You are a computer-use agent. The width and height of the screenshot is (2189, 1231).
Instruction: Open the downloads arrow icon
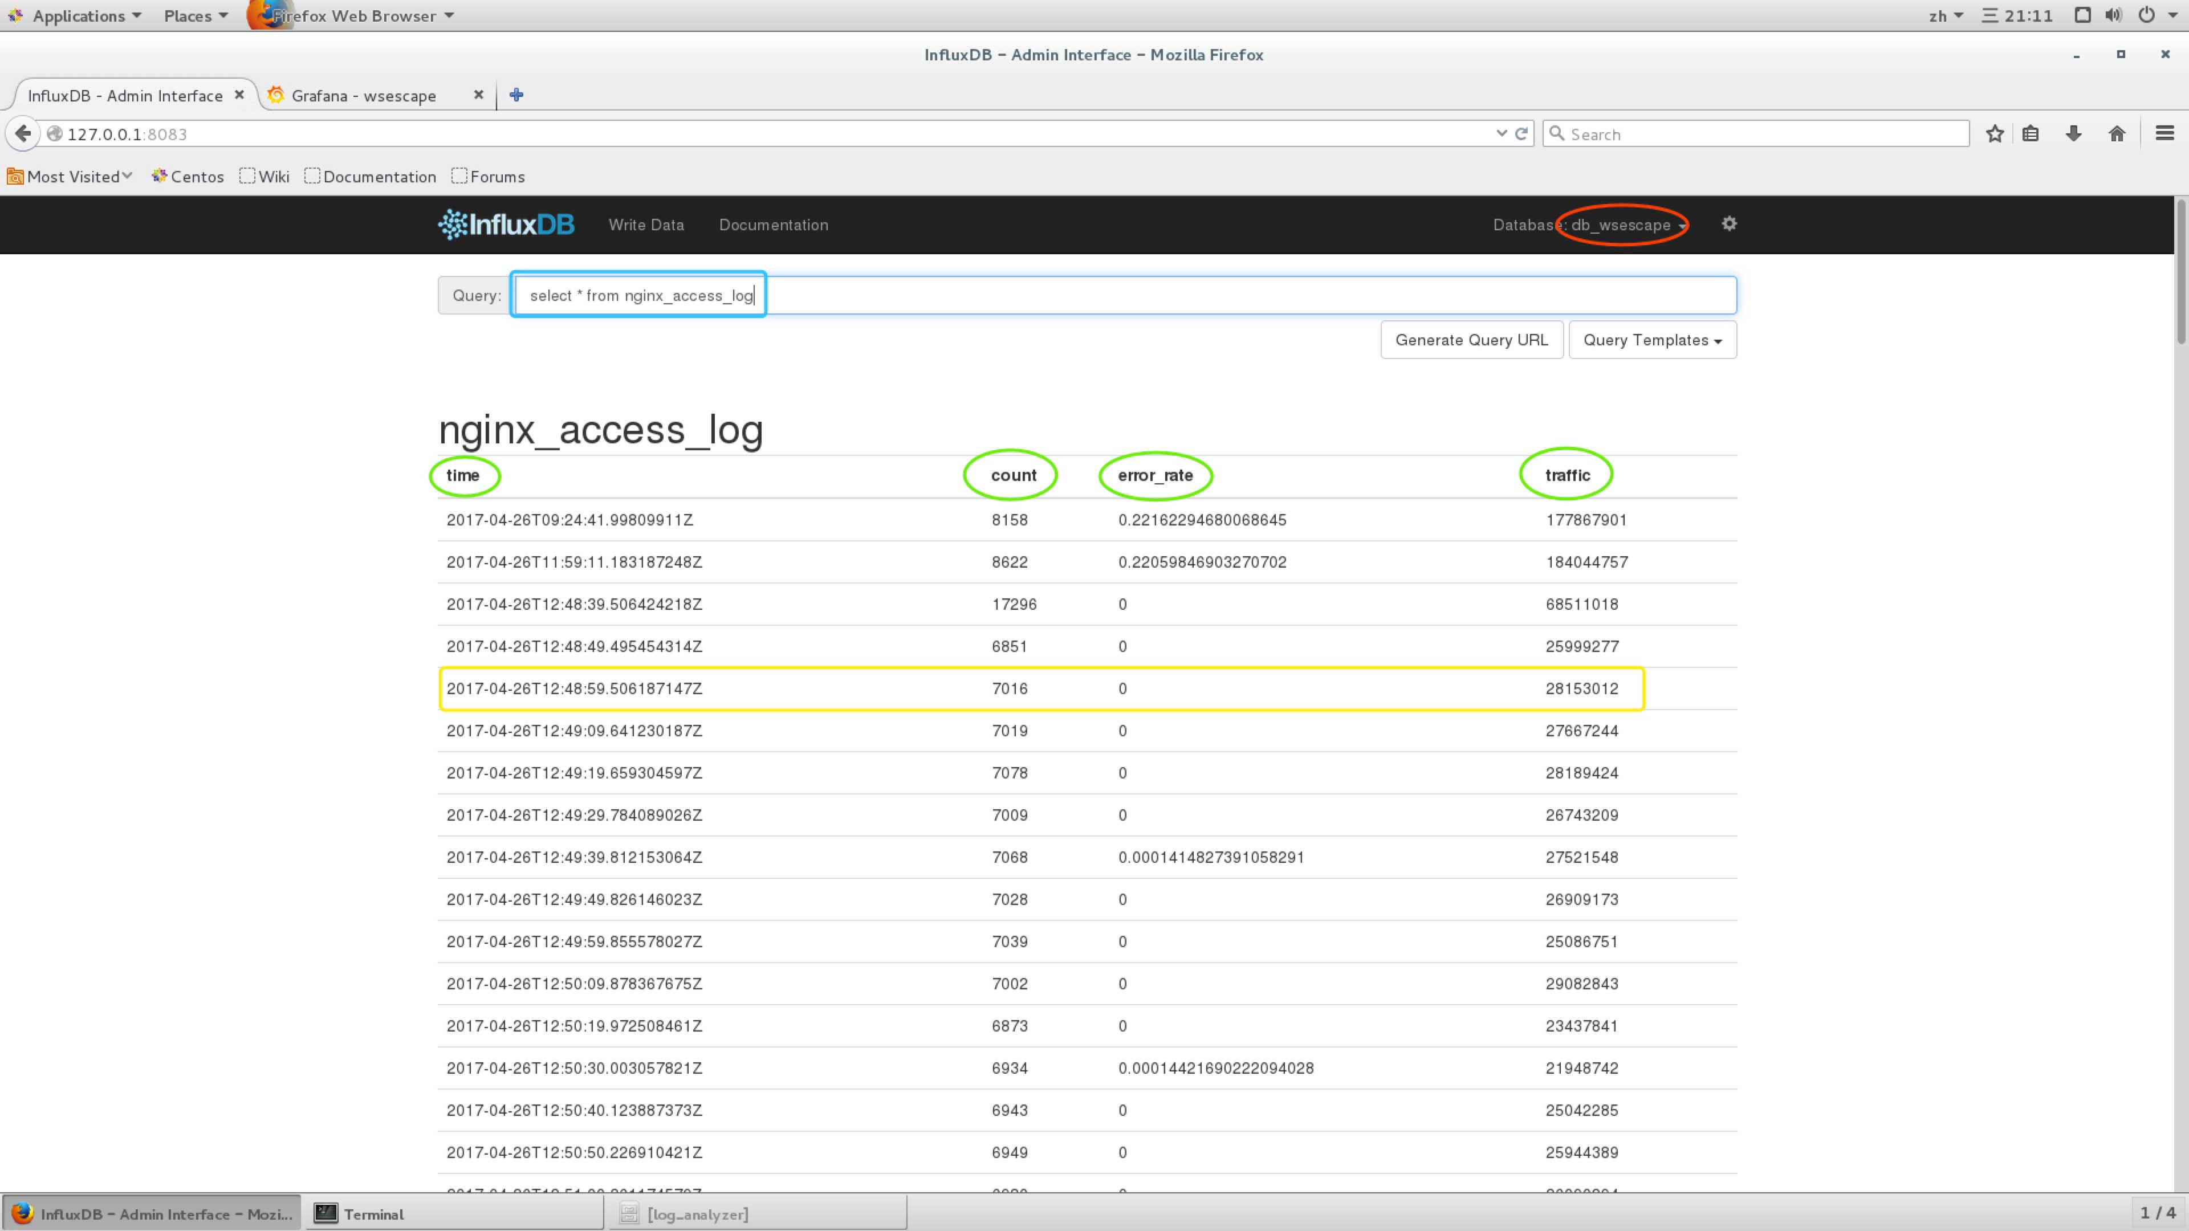(2073, 133)
